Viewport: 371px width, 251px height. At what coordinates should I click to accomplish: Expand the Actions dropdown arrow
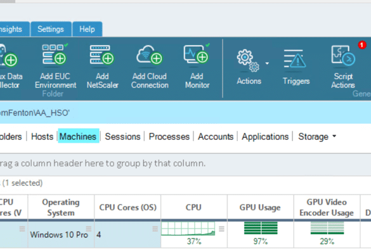tap(267, 64)
